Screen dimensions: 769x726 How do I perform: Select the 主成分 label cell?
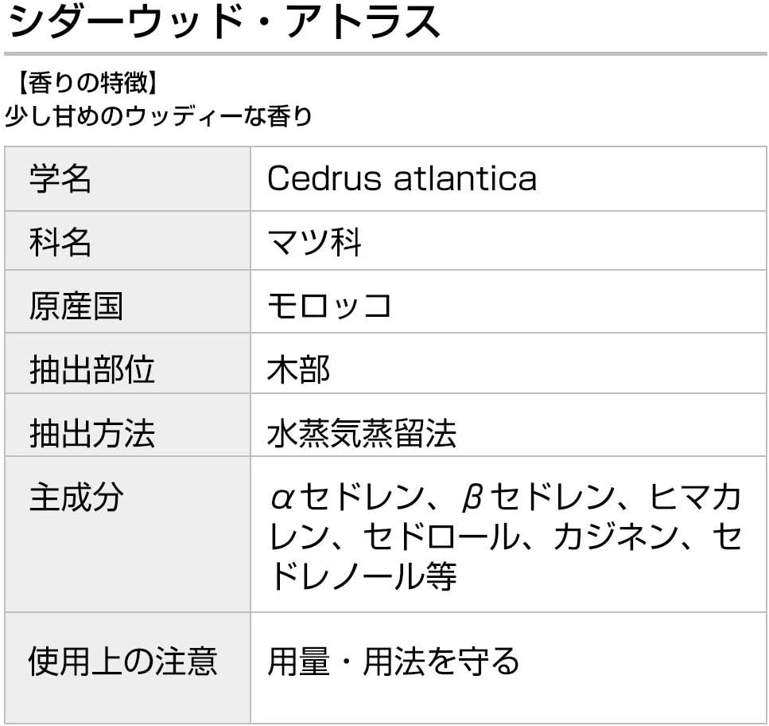click(x=127, y=535)
